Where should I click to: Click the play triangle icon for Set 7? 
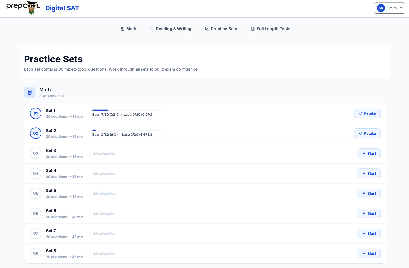coord(364,233)
